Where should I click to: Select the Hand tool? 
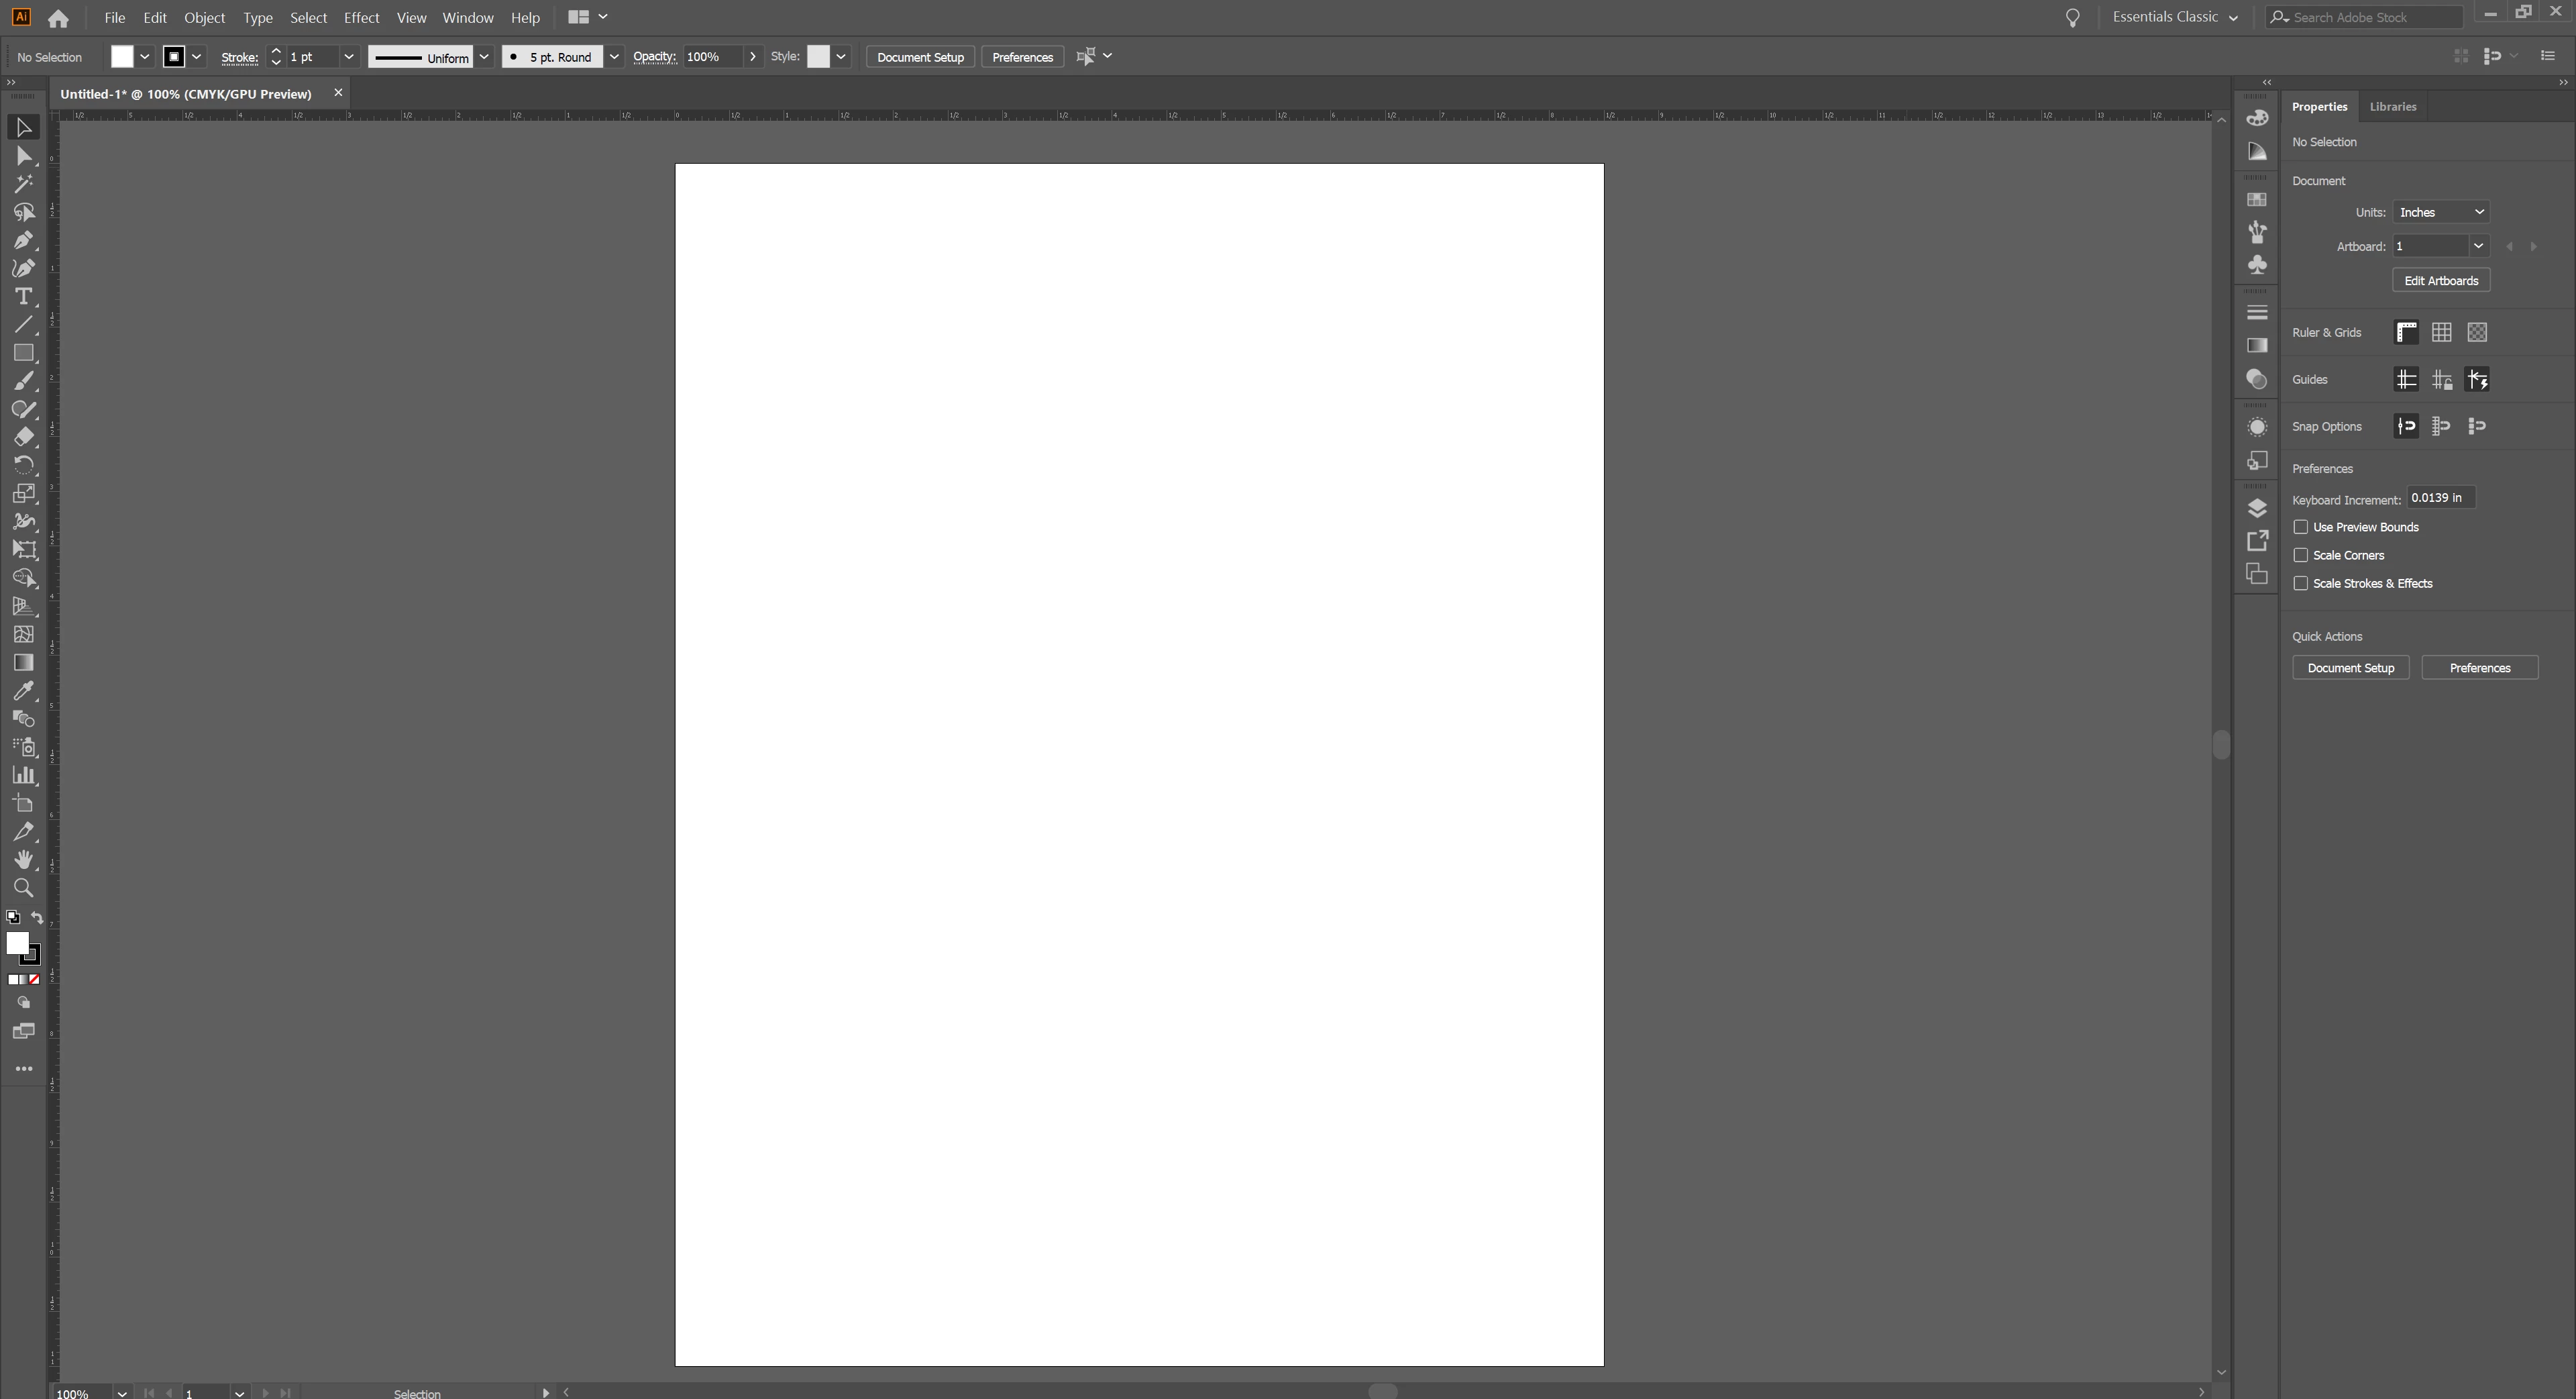point(23,860)
